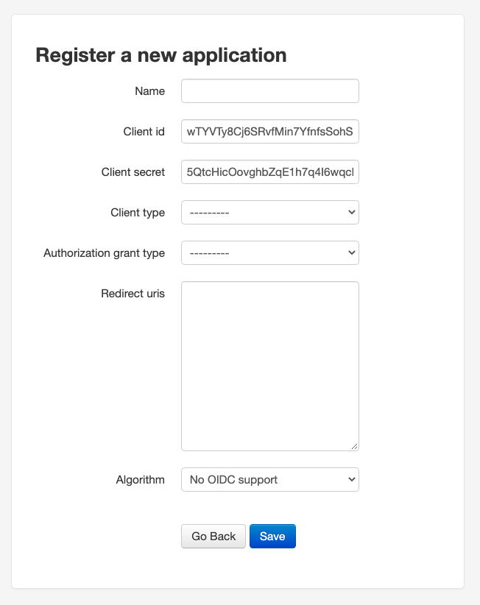Expand the Client type options chevron
The height and width of the screenshot is (605, 480).
(351, 212)
